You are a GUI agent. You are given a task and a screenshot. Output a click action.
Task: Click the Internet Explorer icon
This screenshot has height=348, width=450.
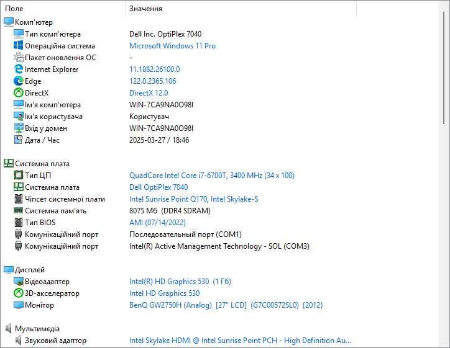click(x=19, y=69)
